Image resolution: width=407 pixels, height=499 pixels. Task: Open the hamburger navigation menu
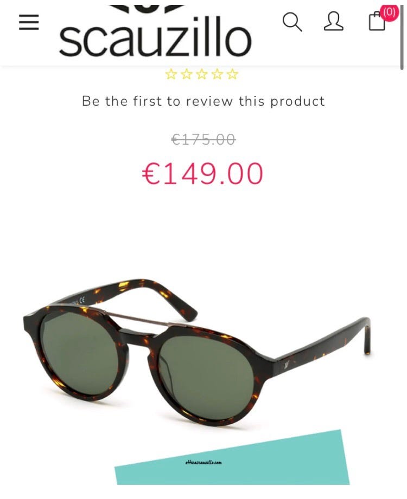coord(29,22)
